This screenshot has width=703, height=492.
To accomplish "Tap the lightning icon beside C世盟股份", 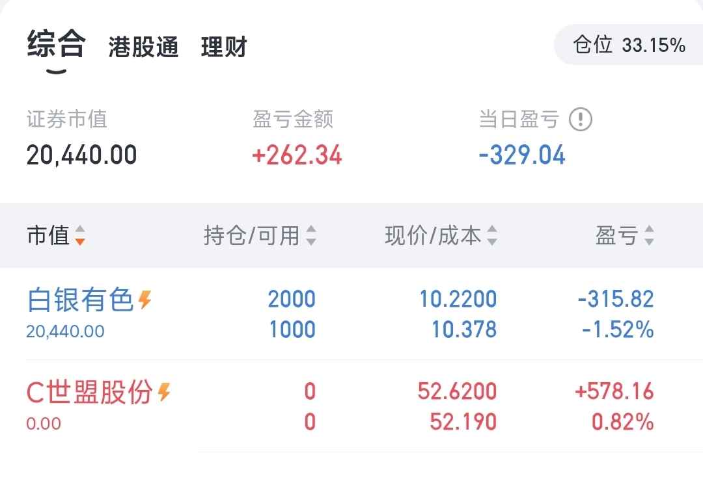I will (x=165, y=392).
